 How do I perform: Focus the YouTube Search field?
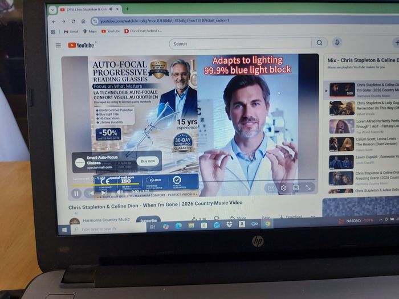click(241, 44)
